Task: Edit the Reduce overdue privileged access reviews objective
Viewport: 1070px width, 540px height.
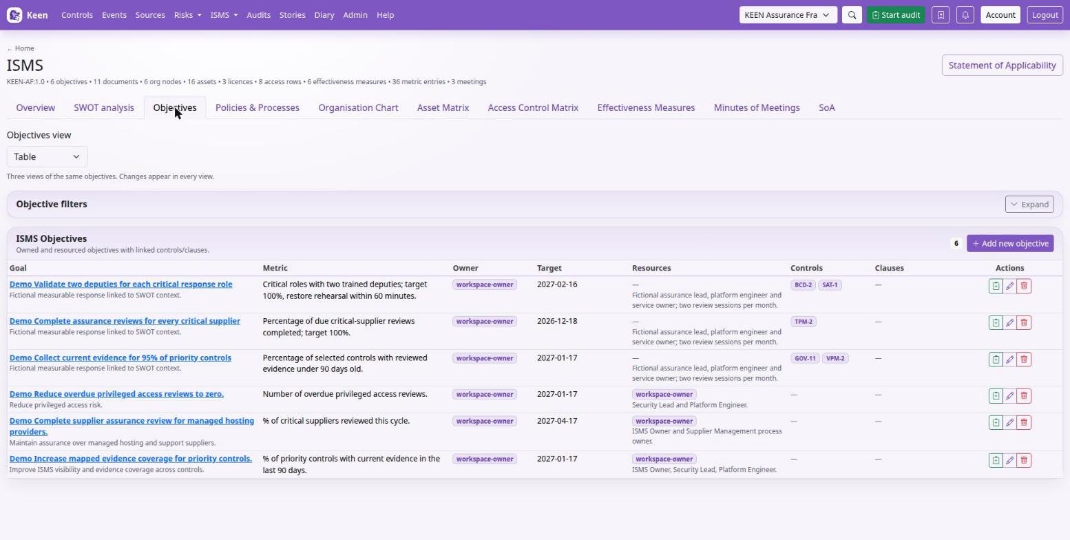Action: click(1010, 395)
